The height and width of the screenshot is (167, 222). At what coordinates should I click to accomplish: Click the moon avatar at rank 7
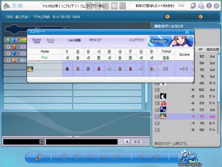coord(163,96)
